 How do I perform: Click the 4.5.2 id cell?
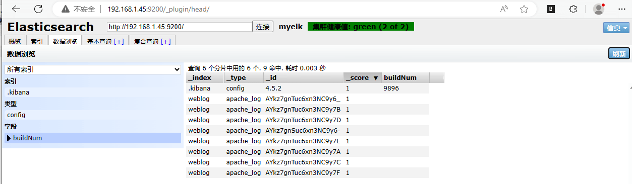pos(274,88)
